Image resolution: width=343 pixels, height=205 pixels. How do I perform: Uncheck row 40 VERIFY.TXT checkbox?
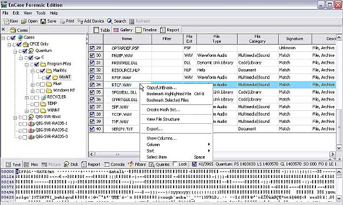coord(92,129)
